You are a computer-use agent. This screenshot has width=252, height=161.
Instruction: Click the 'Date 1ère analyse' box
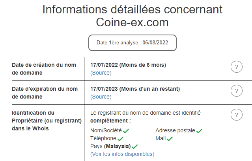click(x=133, y=43)
